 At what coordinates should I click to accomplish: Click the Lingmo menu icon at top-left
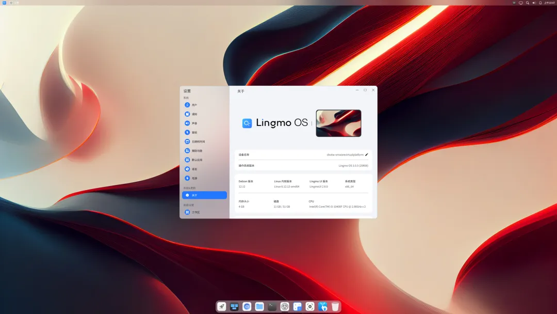click(4, 3)
